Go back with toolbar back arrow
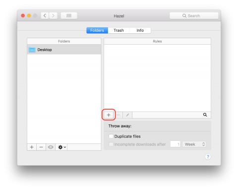The height and width of the screenshot is (190, 238). (x=45, y=16)
